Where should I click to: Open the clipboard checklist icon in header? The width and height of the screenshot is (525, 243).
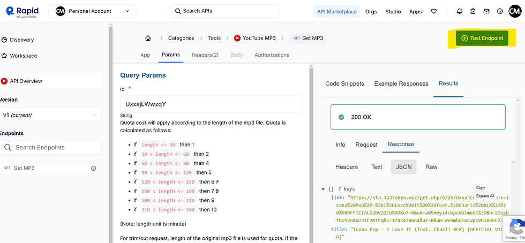click(x=472, y=11)
